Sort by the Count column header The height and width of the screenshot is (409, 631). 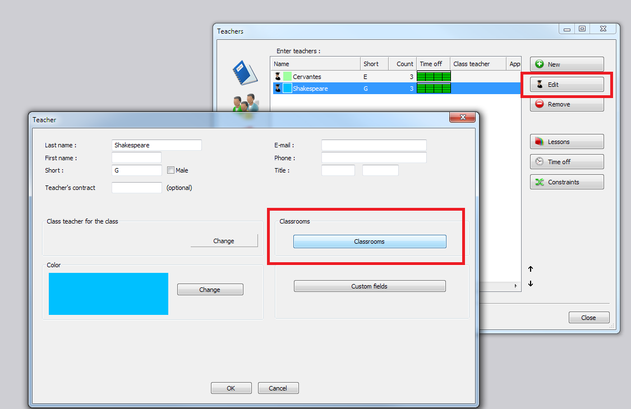402,64
